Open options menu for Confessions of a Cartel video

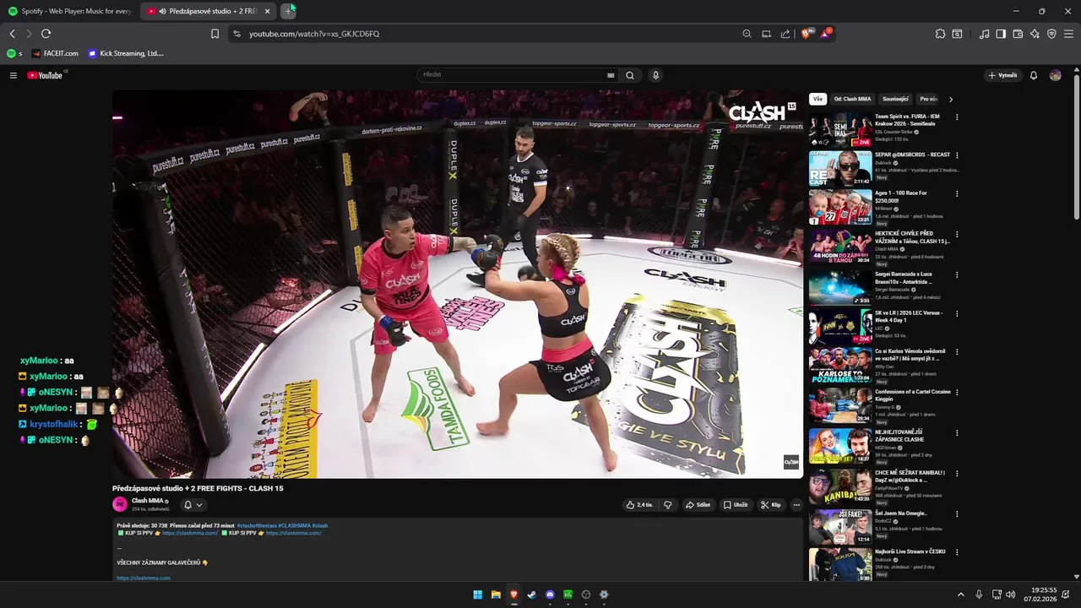[x=957, y=393]
